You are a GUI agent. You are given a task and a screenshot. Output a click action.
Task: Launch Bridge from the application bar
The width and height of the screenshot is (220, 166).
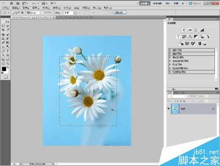coord(11,3)
